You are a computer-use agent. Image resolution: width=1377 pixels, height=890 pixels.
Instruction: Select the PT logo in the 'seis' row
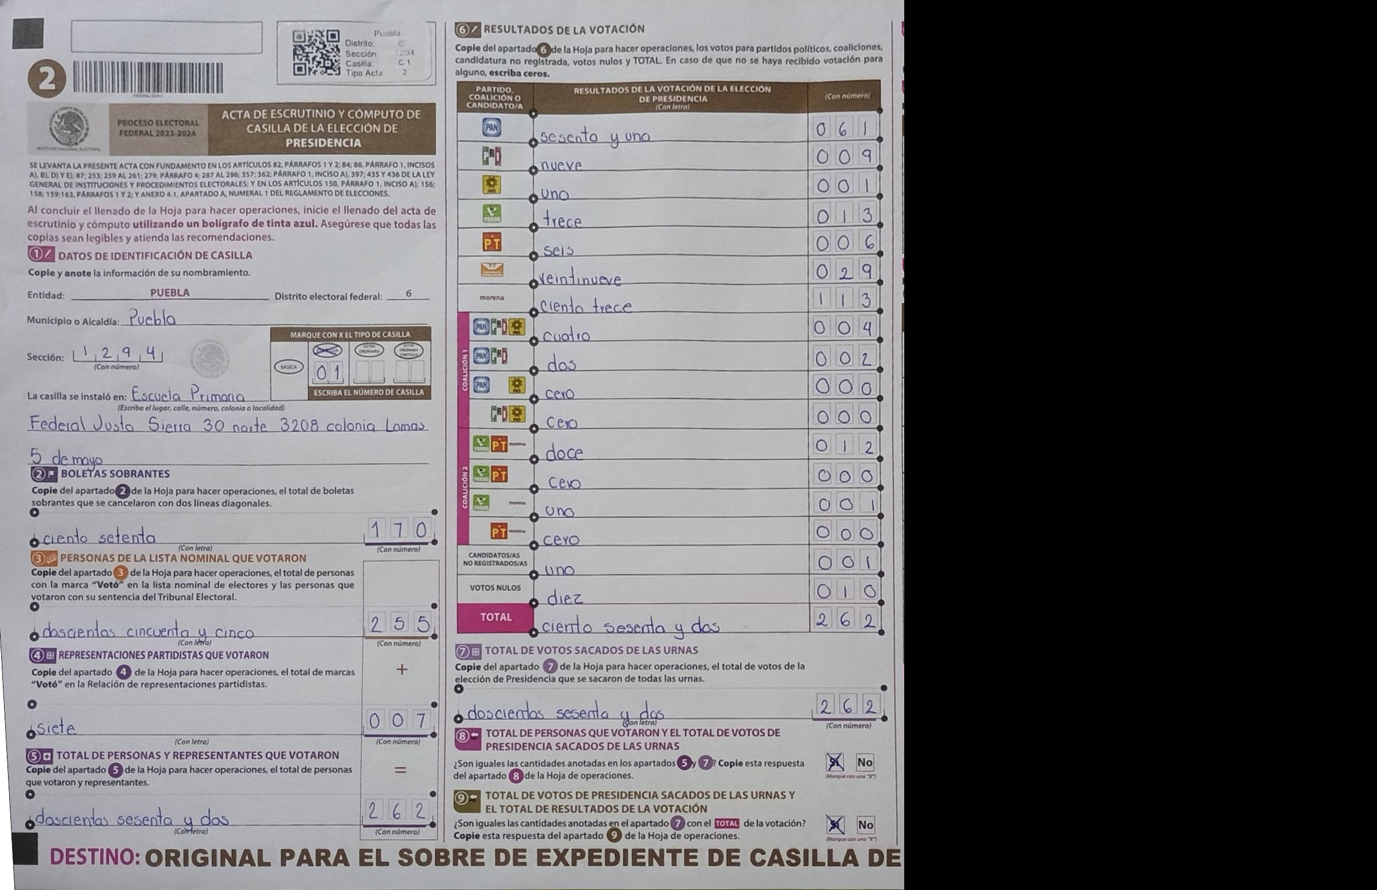[492, 243]
